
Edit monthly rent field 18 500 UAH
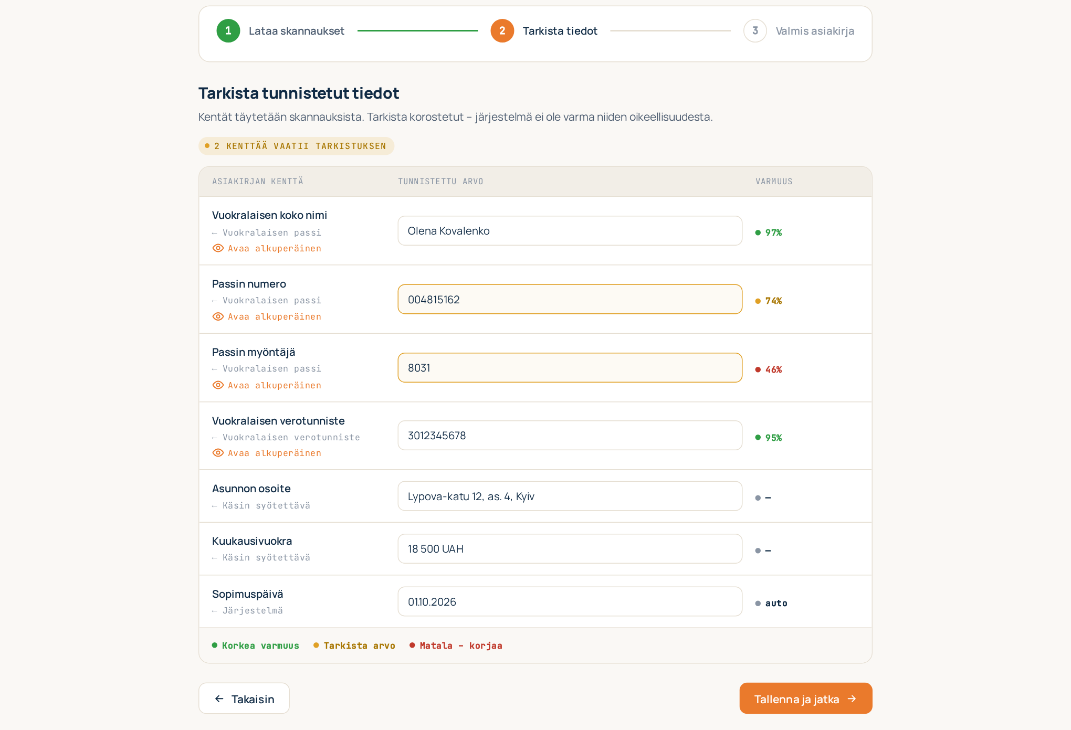pyautogui.click(x=570, y=549)
